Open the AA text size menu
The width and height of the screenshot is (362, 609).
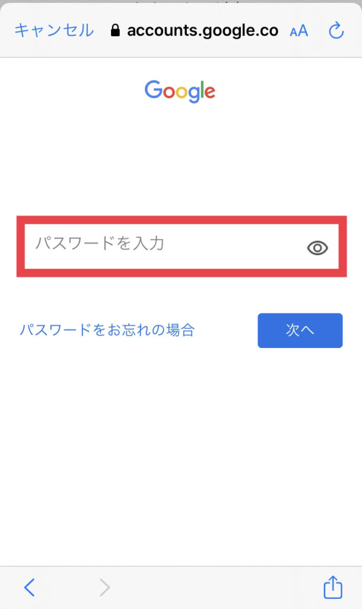pos(299,31)
